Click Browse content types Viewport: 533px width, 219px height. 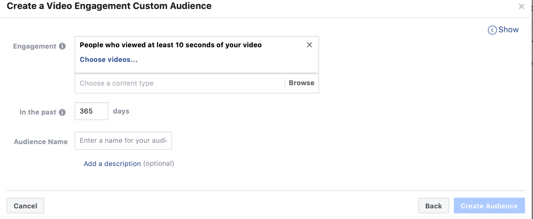coord(301,83)
